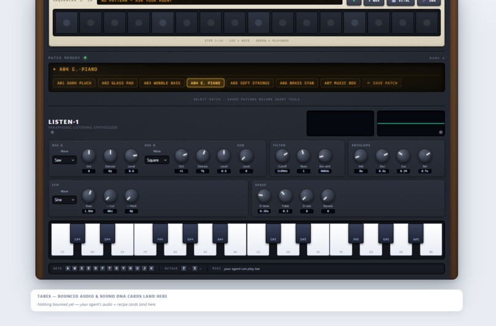Click the OSC A Level knob
496x326 pixels.
[131, 156]
